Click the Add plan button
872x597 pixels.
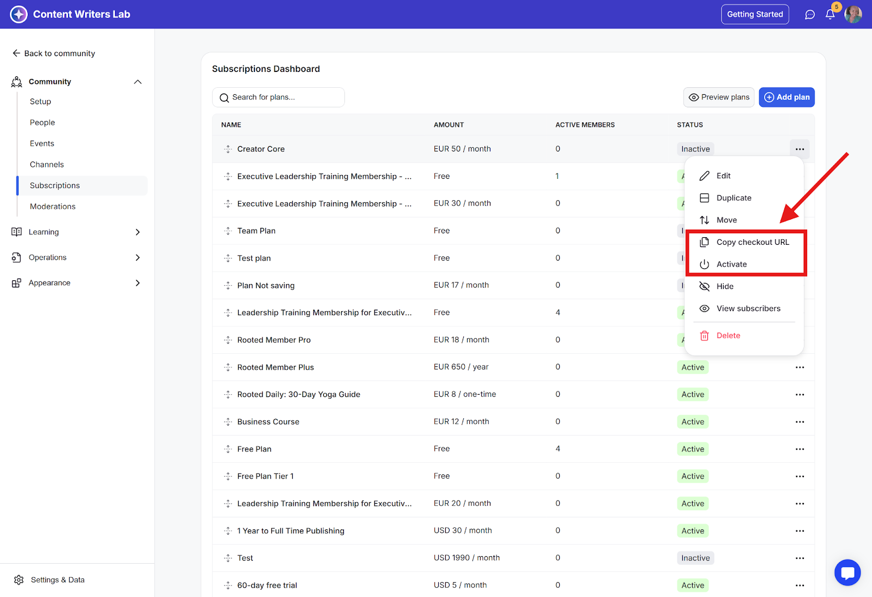(x=786, y=97)
